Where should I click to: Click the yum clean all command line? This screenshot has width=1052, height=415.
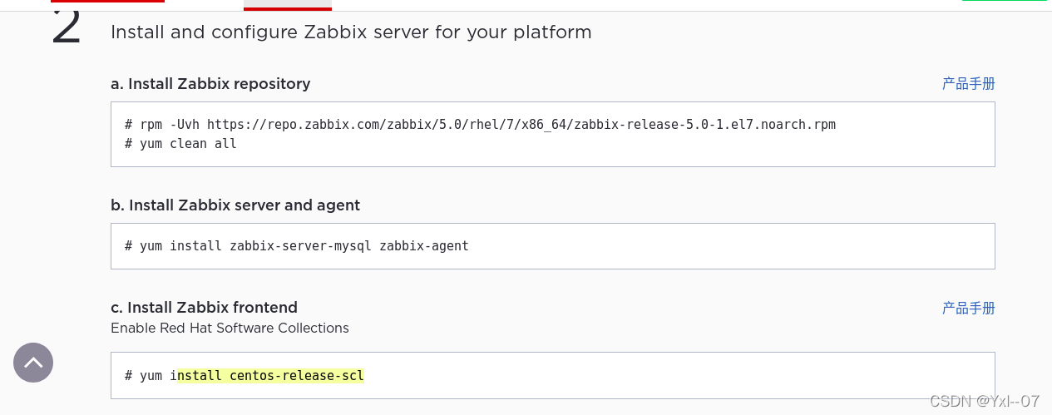click(180, 144)
